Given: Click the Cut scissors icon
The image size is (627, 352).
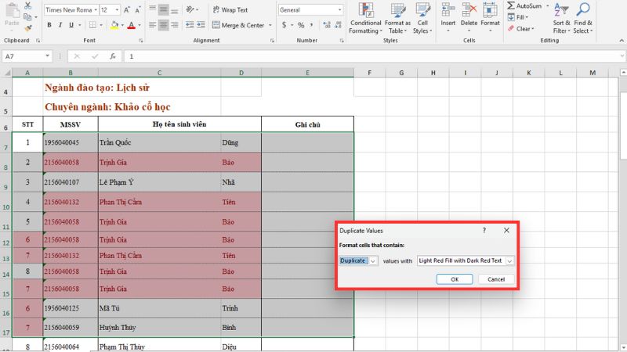Looking at the screenshot, I should point(29,5).
